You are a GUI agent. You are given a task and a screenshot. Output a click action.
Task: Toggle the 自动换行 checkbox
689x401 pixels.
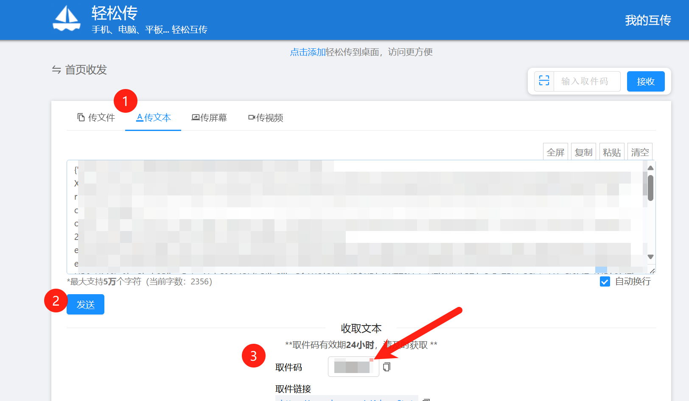(x=605, y=281)
